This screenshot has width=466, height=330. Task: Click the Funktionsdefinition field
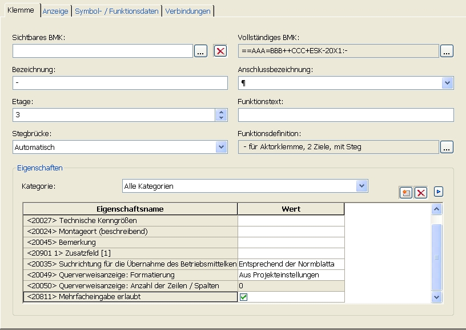pyautogui.click(x=339, y=147)
